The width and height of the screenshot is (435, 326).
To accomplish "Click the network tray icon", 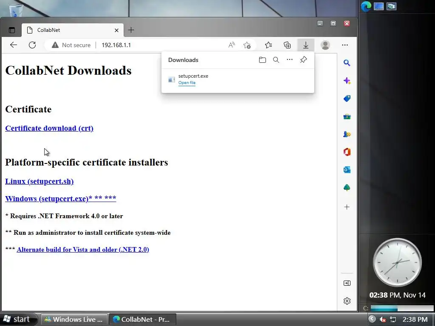I will [393, 319].
